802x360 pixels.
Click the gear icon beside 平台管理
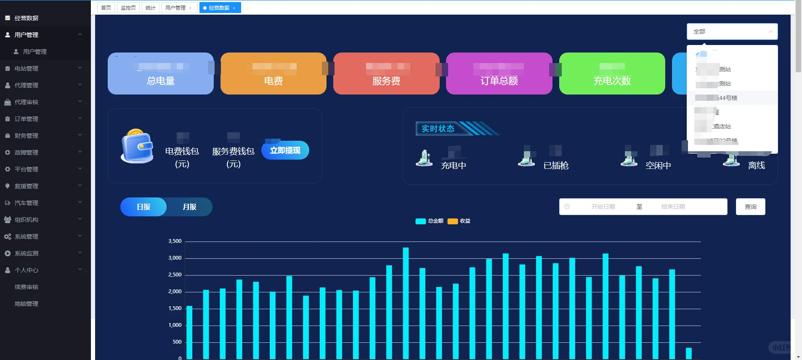pyautogui.click(x=8, y=169)
